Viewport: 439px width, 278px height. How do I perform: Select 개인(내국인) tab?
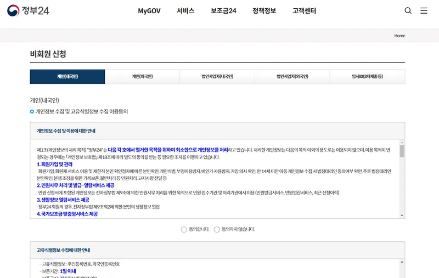(x=67, y=77)
